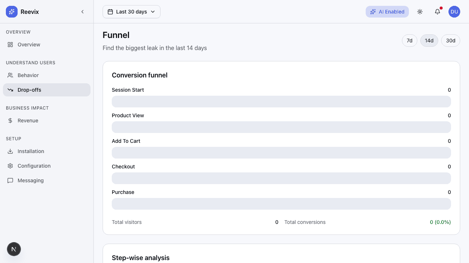469x263 pixels.
Task: Select the 30d tab
Action: click(451, 41)
